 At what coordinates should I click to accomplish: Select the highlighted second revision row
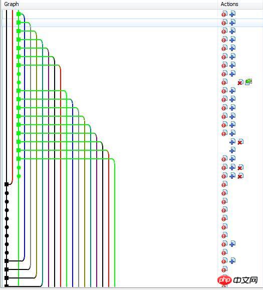[x=132, y=23]
